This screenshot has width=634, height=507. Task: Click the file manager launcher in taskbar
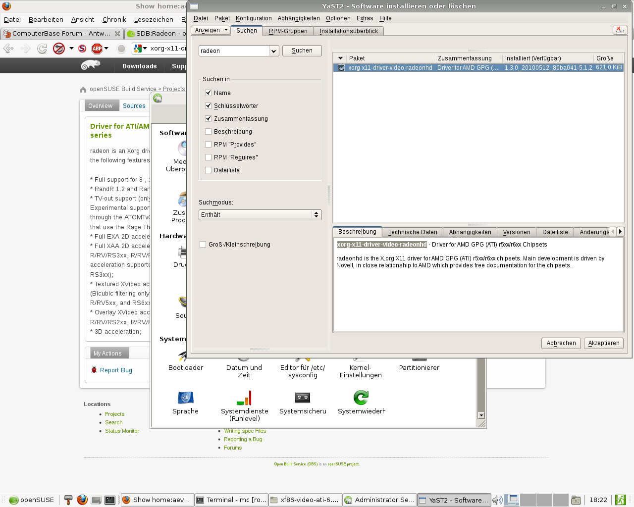click(x=97, y=500)
